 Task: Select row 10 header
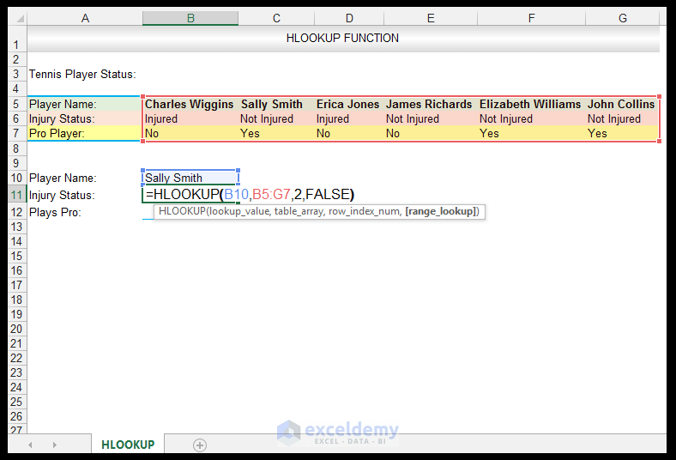coord(16,178)
